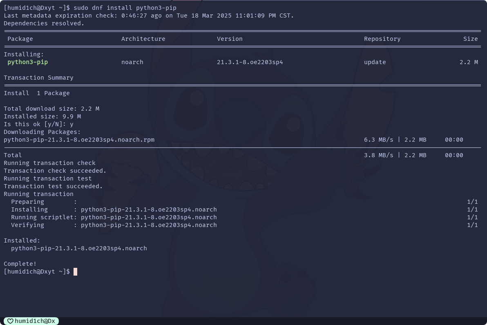The height and width of the screenshot is (325, 487).
Task: Select the humid1ch@Dx terminal tab label
Action: [35, 321]
